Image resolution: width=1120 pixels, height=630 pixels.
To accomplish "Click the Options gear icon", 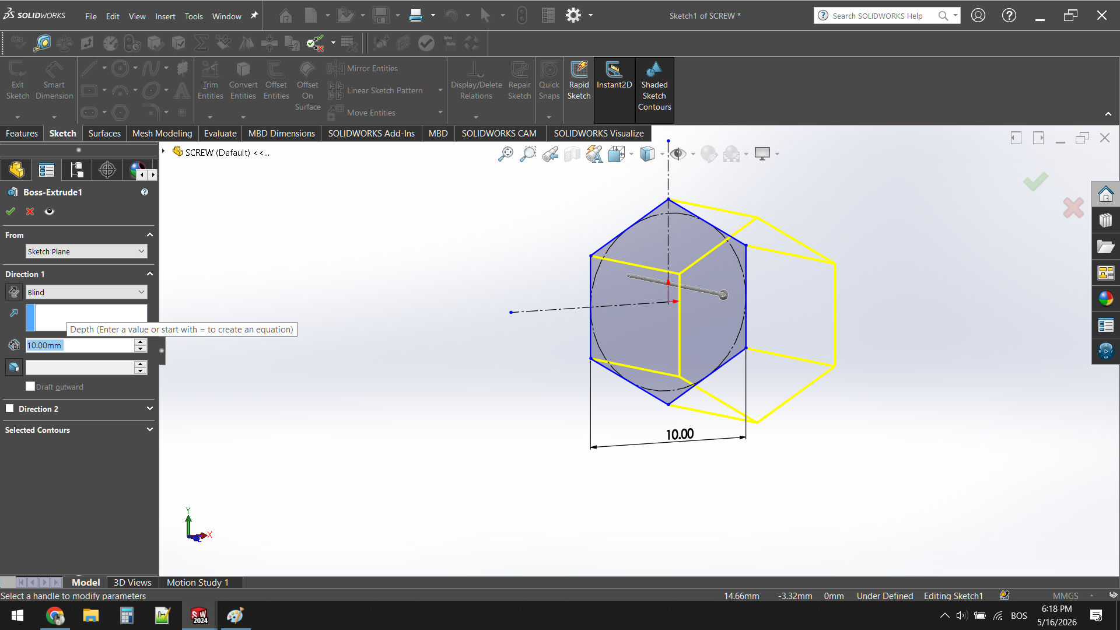I will (573, 16).
